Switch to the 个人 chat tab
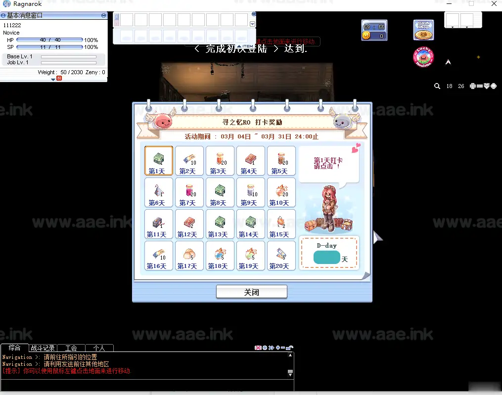Screen dimensions: 502x395 point(99,348)
